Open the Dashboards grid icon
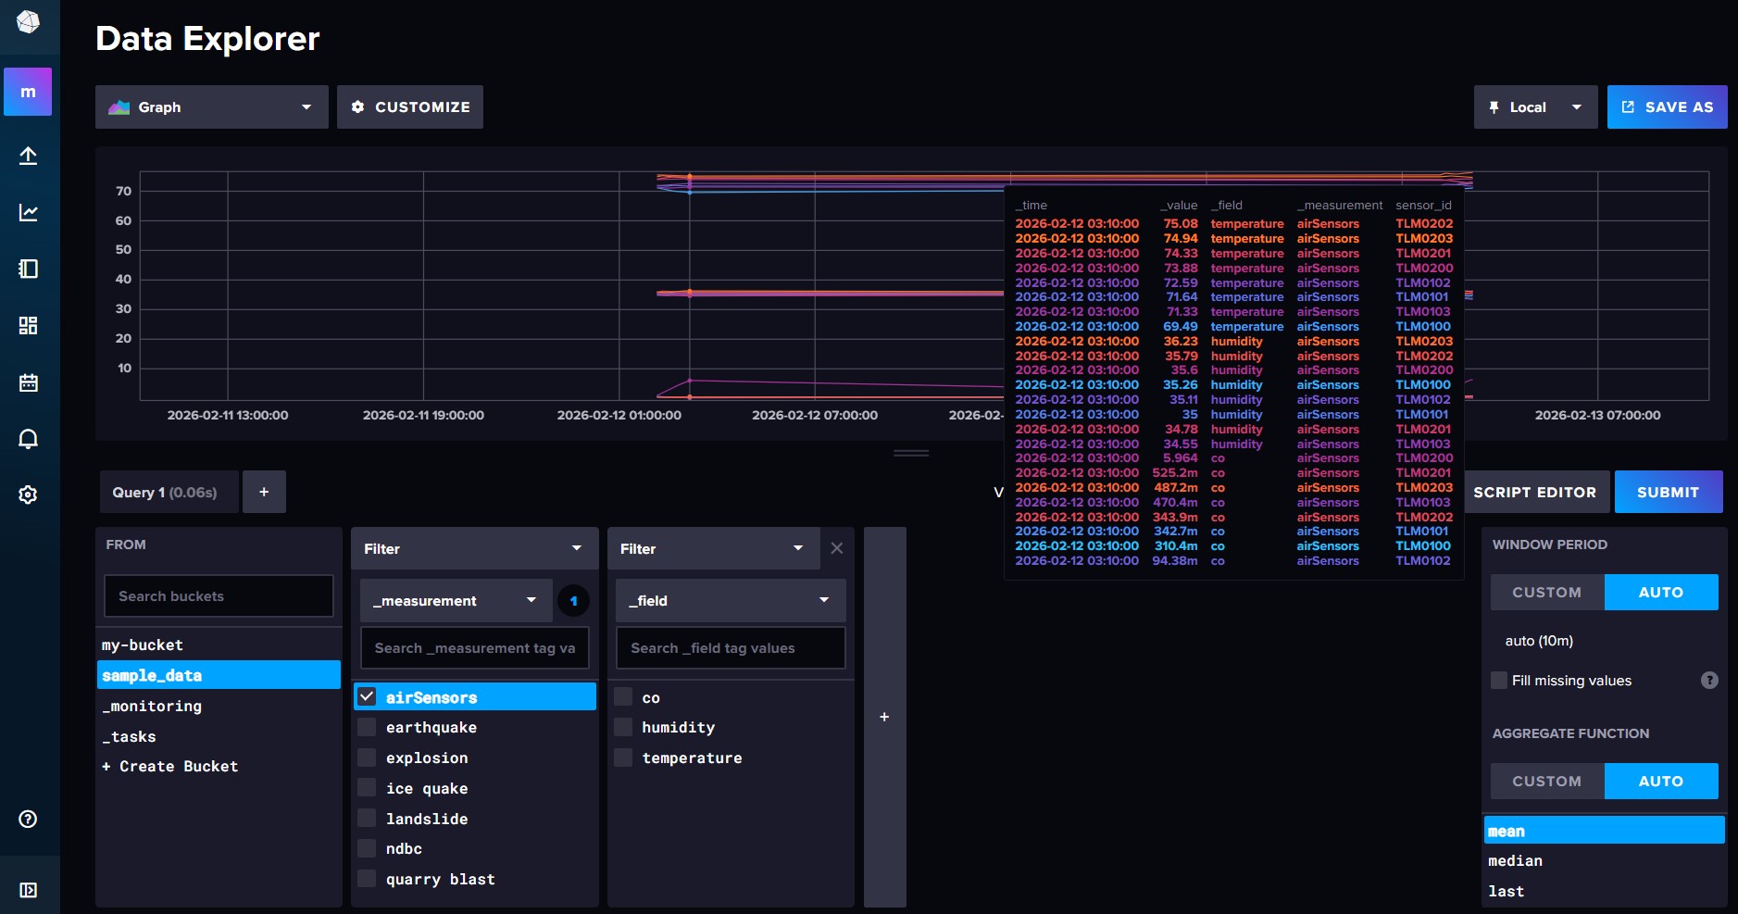The width and height of the screenshot is (1738, 914). pyautogui.click(x=28, y=325)
